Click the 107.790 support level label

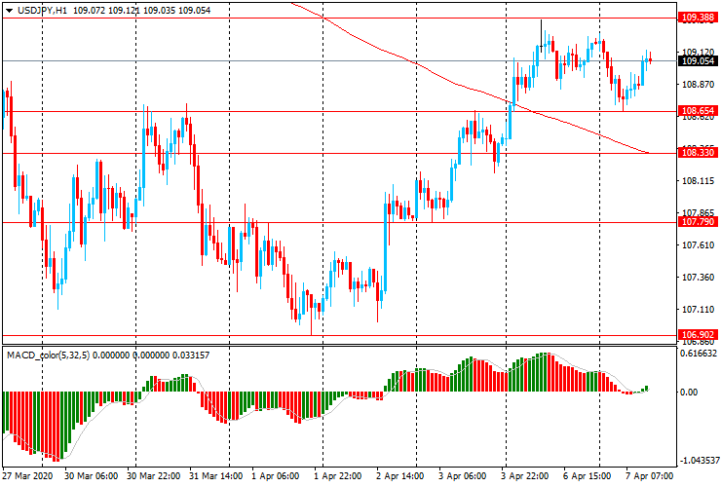[698, 222]
